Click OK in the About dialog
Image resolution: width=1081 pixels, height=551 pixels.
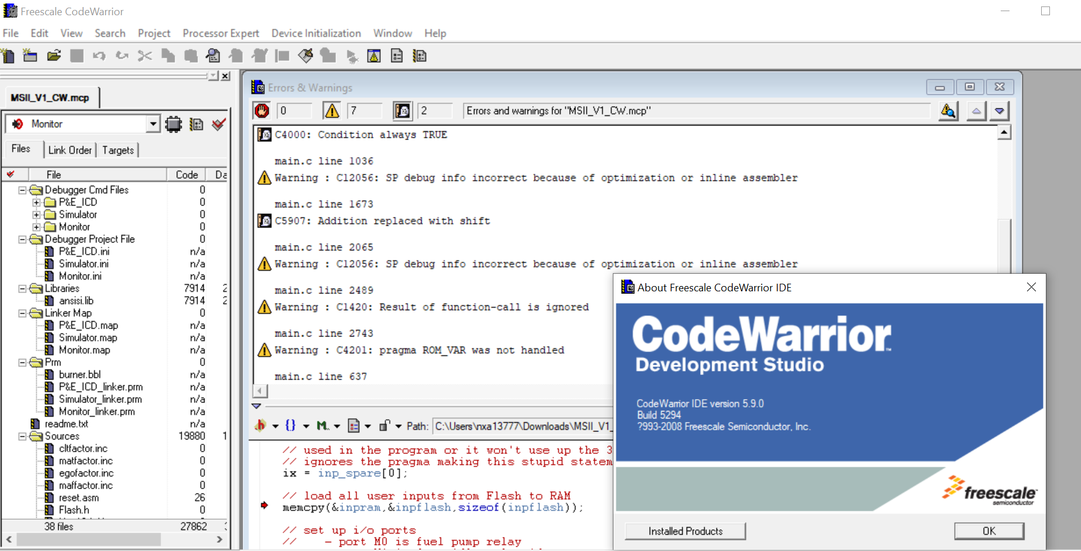pyautogui.click(x=989, y=531)
